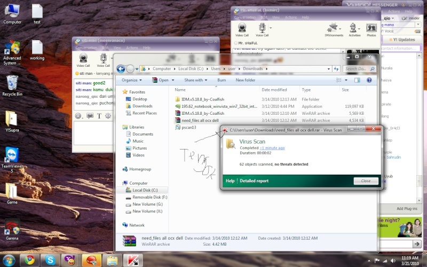Image resolution: width=427 pixels, height=267 pixels.
Task: Open the Recycle Bin
Action: pyautogui.click(x=12, y=85)
